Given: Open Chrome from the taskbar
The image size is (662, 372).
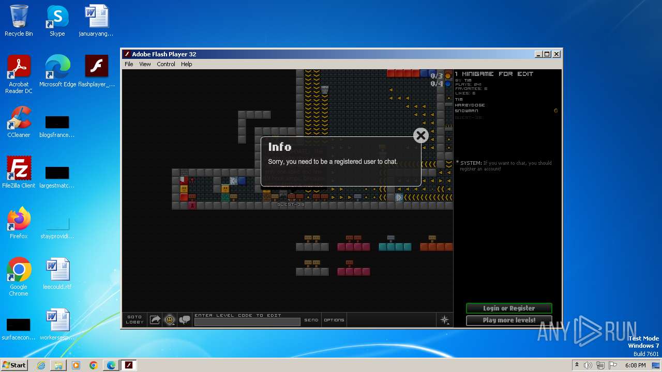Looking at the screenshot, I should 94,365.
